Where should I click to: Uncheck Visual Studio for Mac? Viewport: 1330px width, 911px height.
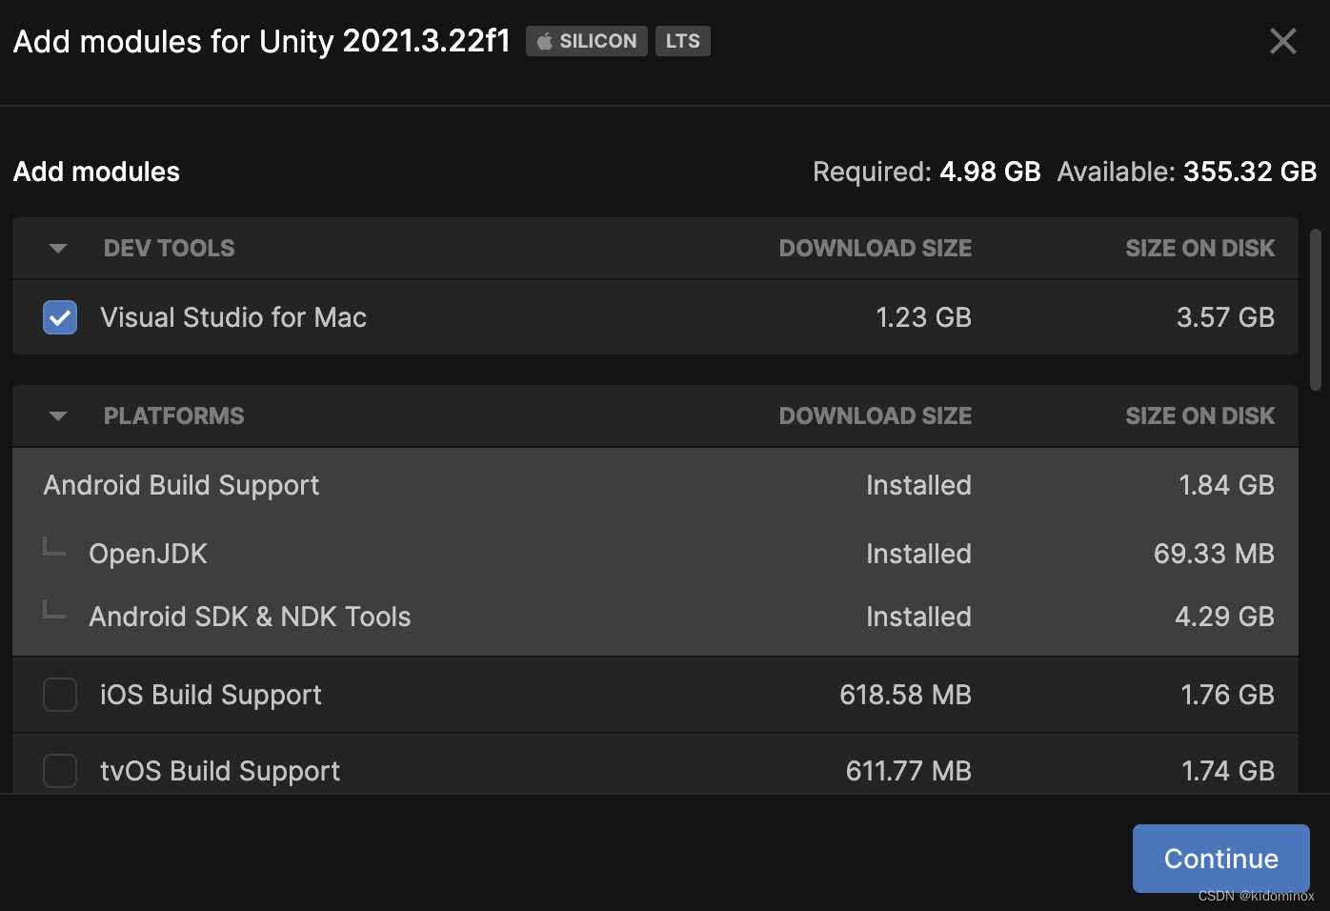tap(60, 317)
